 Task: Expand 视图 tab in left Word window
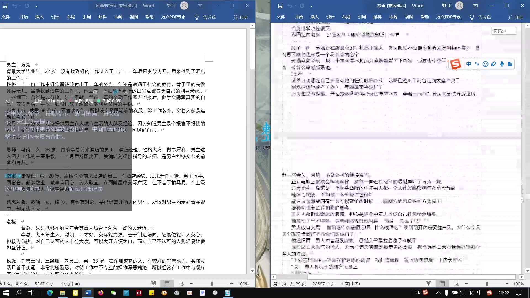[134, 17]
